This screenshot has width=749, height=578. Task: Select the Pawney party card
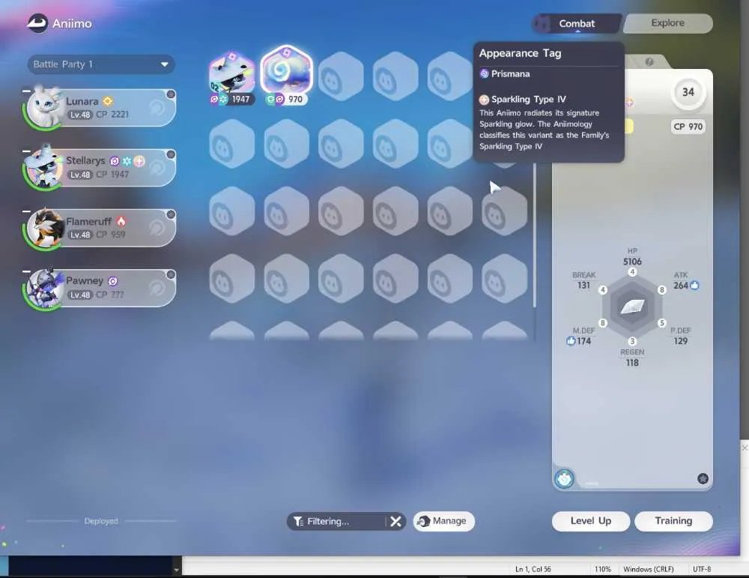(100, 289)
